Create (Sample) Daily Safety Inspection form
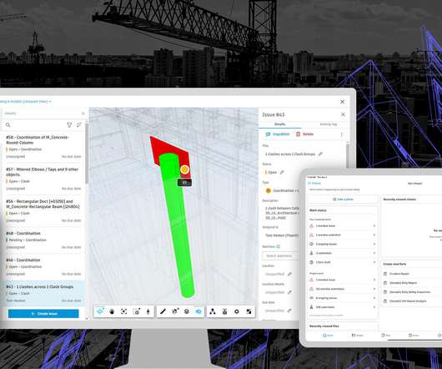This screenshot has width=442, height=369. (x=411, y=292)
